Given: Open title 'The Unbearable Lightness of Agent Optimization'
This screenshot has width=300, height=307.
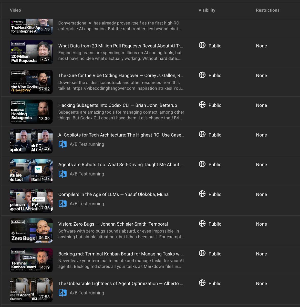Looking at the screenshot, I should (121, 283).
